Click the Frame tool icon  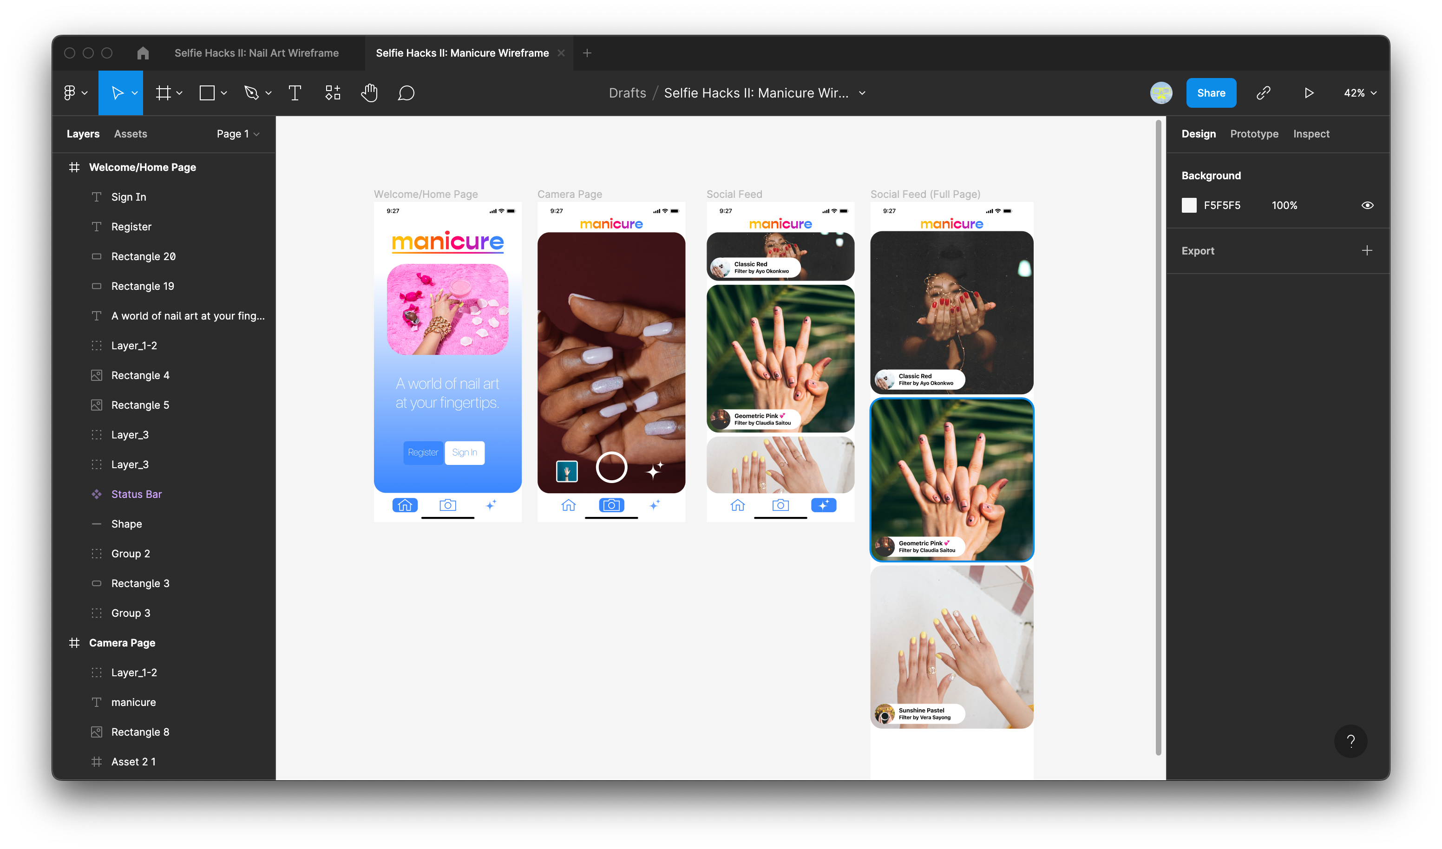tap(164, 93)
